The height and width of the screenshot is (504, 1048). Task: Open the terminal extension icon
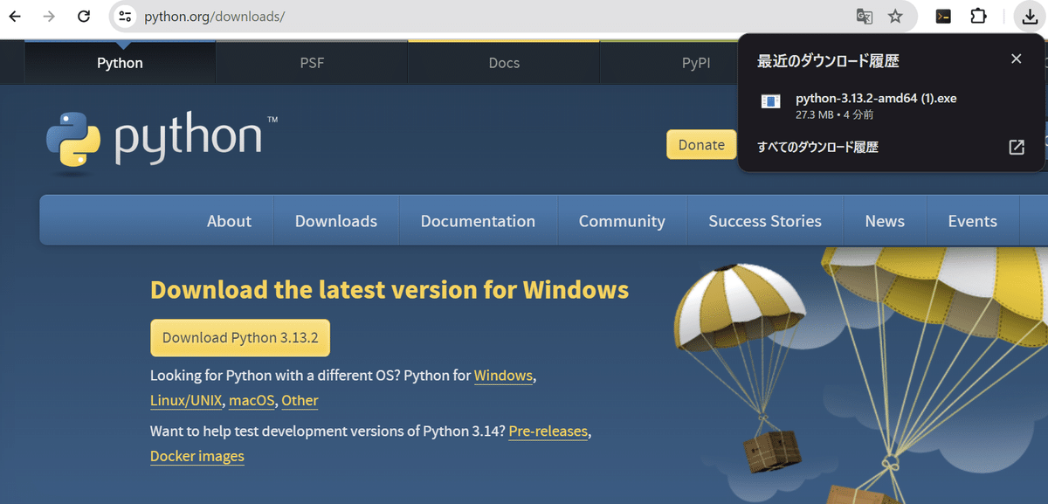943,16
